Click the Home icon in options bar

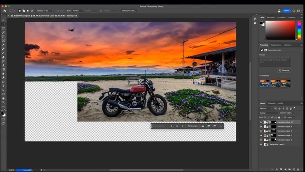click(5, 11)
